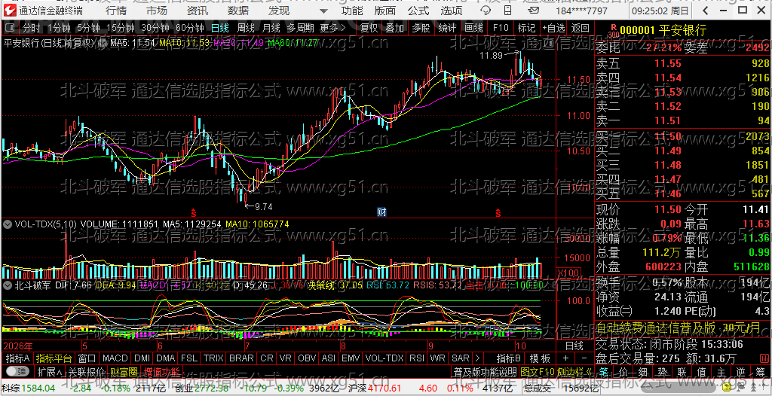This screenshot has height=396, width=772.
Task: Select the 笔 tick tab icon
Action: point(604,371)
